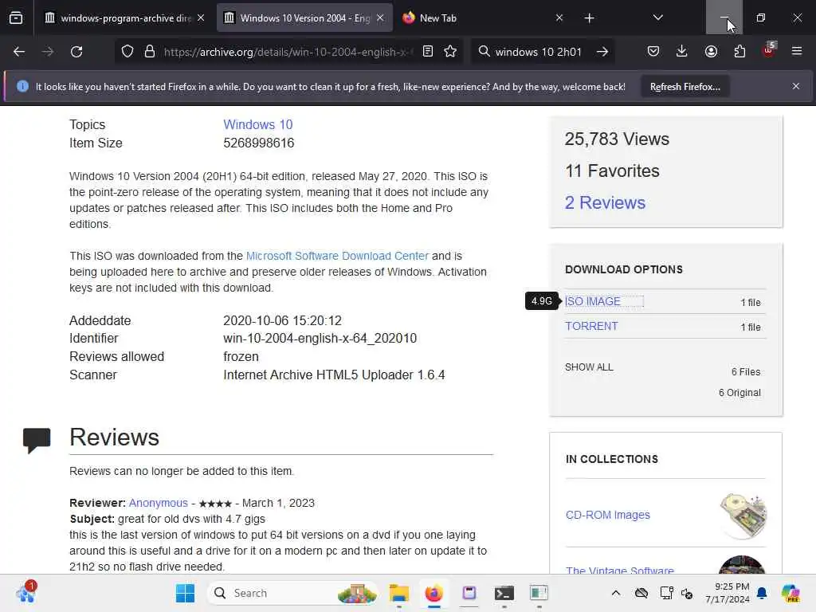Download the ISO IMAGE file
Image resolution: width=816 pixels, height=612 pixels.
tap(593, 302)
